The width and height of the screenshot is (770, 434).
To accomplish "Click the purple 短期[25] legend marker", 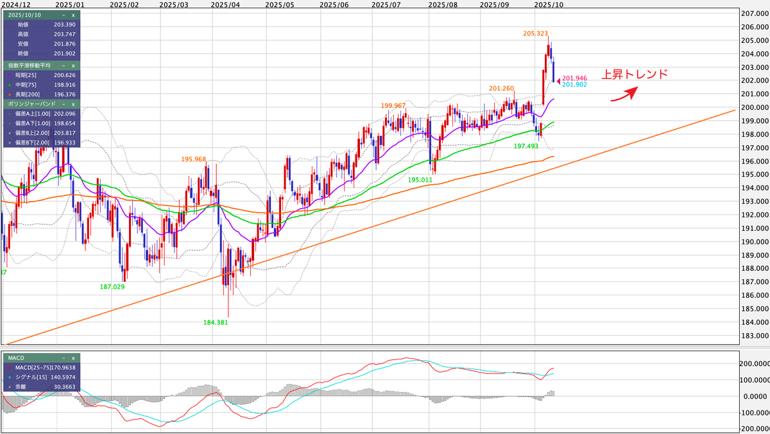I will tap(9, 75).
